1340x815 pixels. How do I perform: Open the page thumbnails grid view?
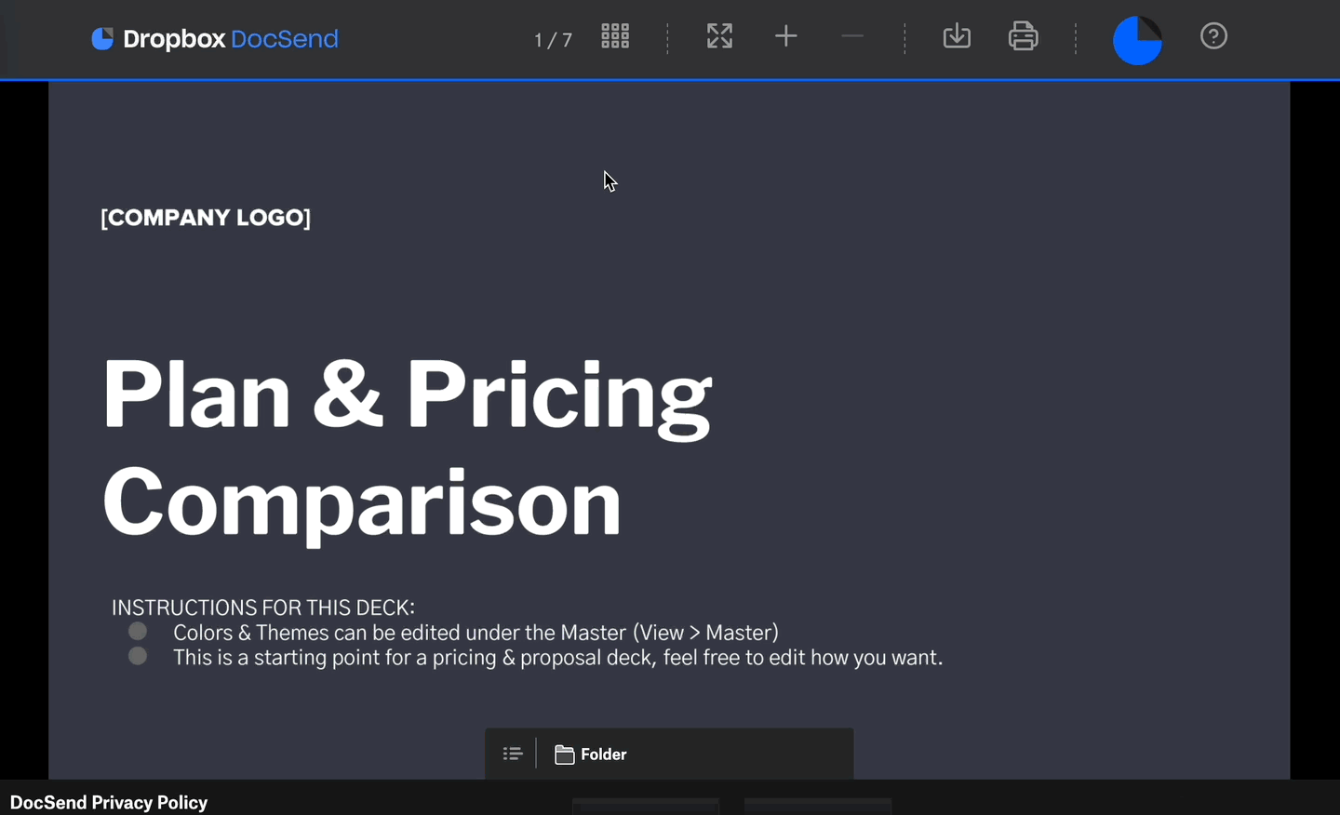[615, 36]
